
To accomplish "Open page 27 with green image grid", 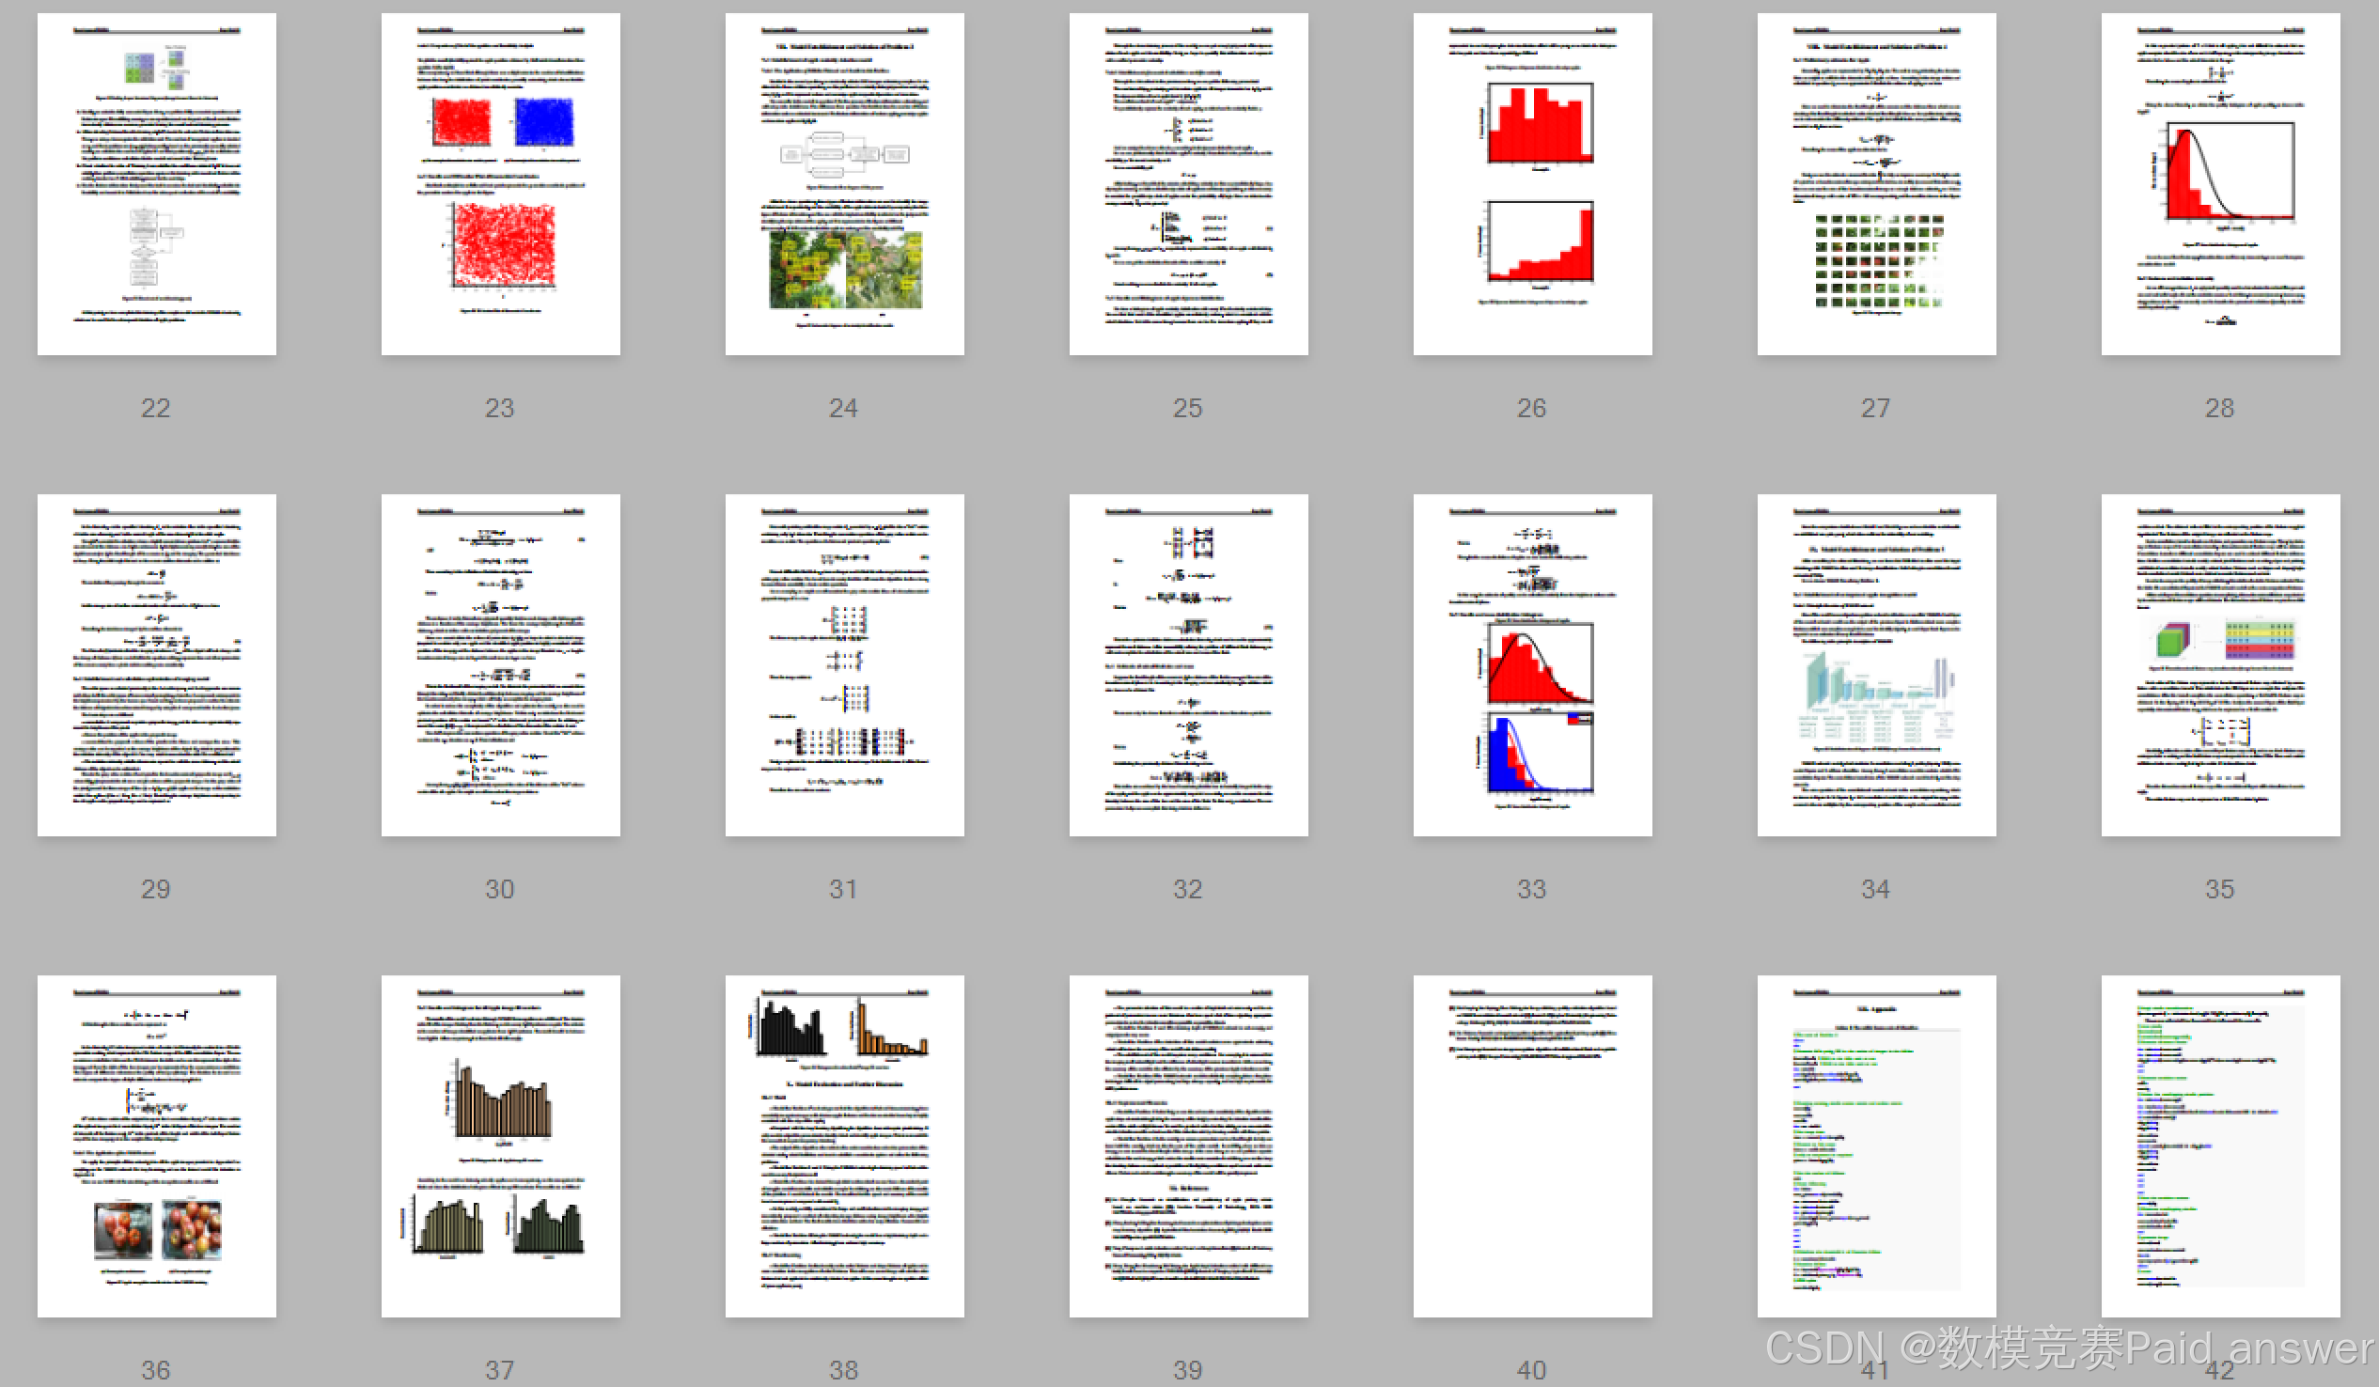I will (x=1876, y=184).
